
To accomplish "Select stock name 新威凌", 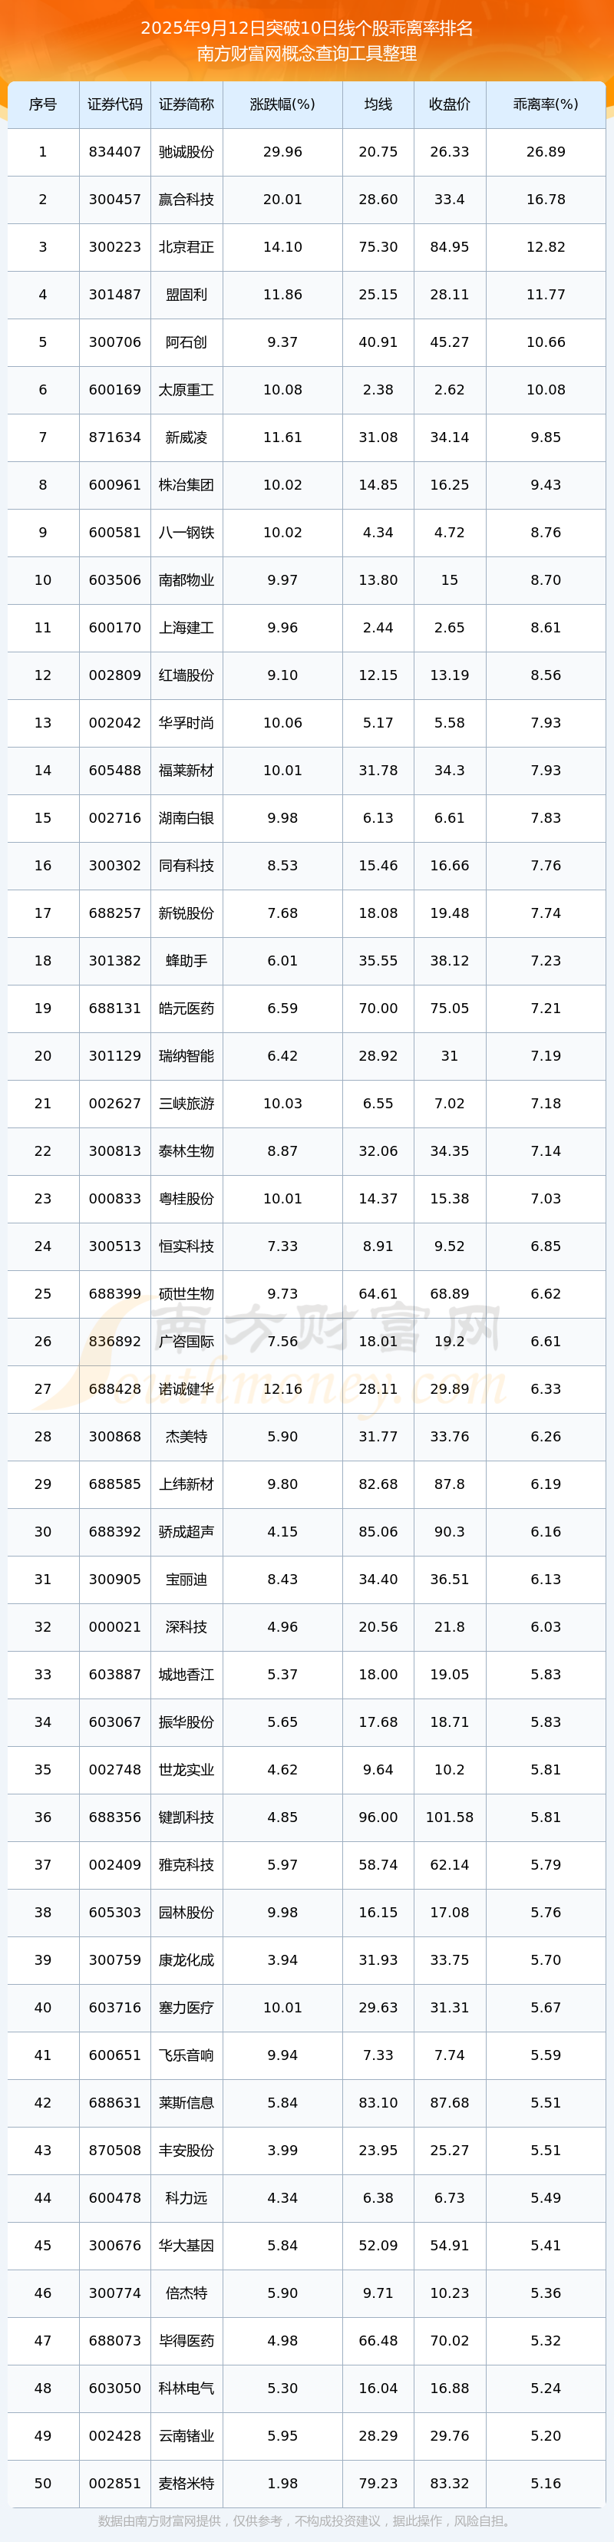I will tap(187, 437).
